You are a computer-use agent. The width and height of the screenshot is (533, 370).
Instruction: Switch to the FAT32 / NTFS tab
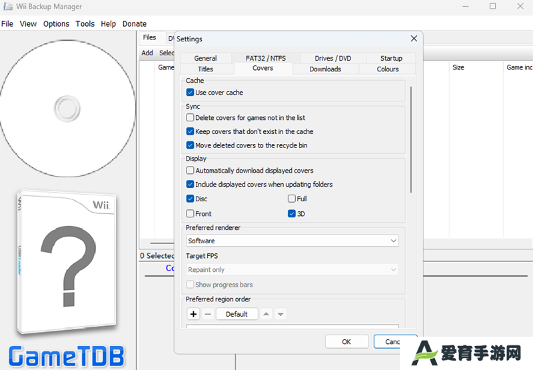(266, 58)
